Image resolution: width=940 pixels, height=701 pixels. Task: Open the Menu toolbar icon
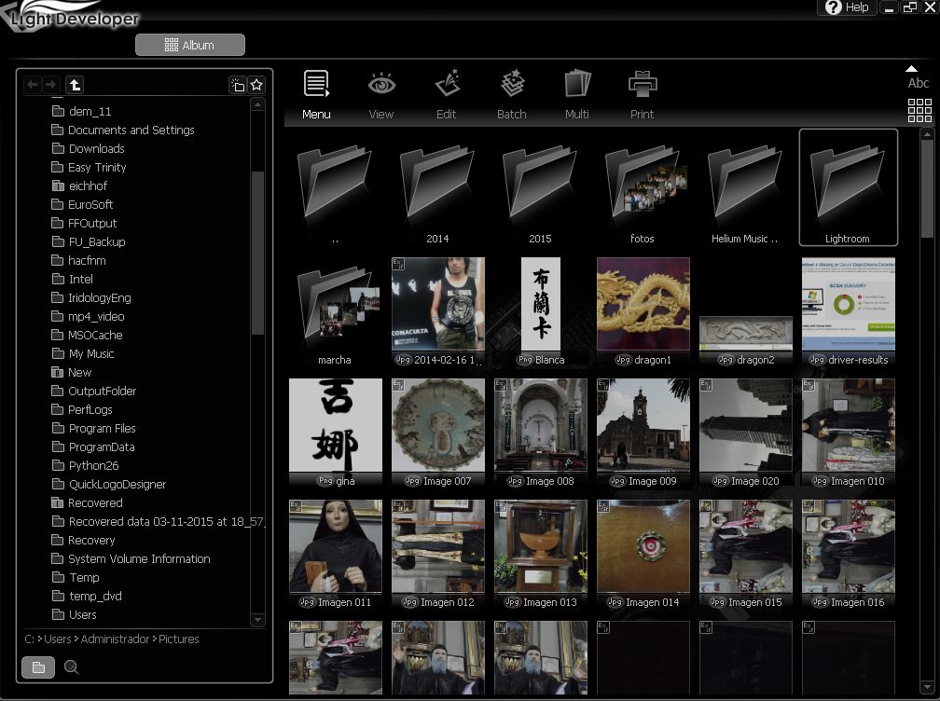(316, 94)
